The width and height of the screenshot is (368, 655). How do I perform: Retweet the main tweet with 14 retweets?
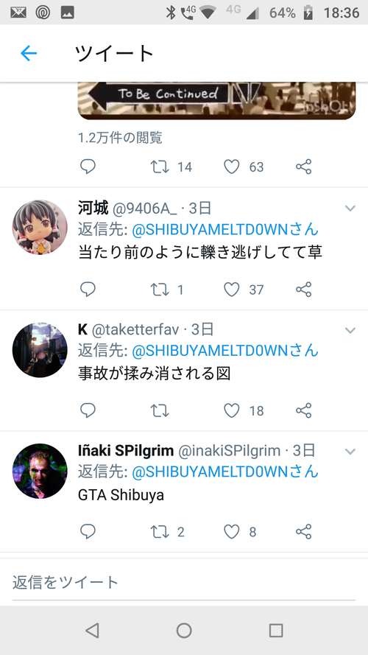160,167
